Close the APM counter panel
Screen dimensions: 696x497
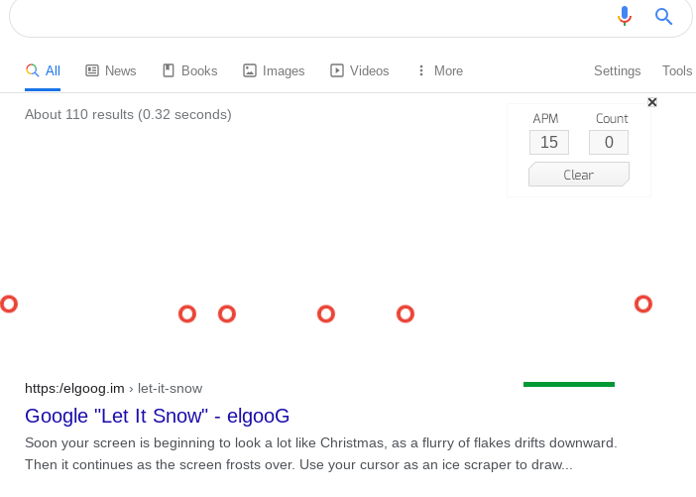pyautogui.click(x=652, y=102)
